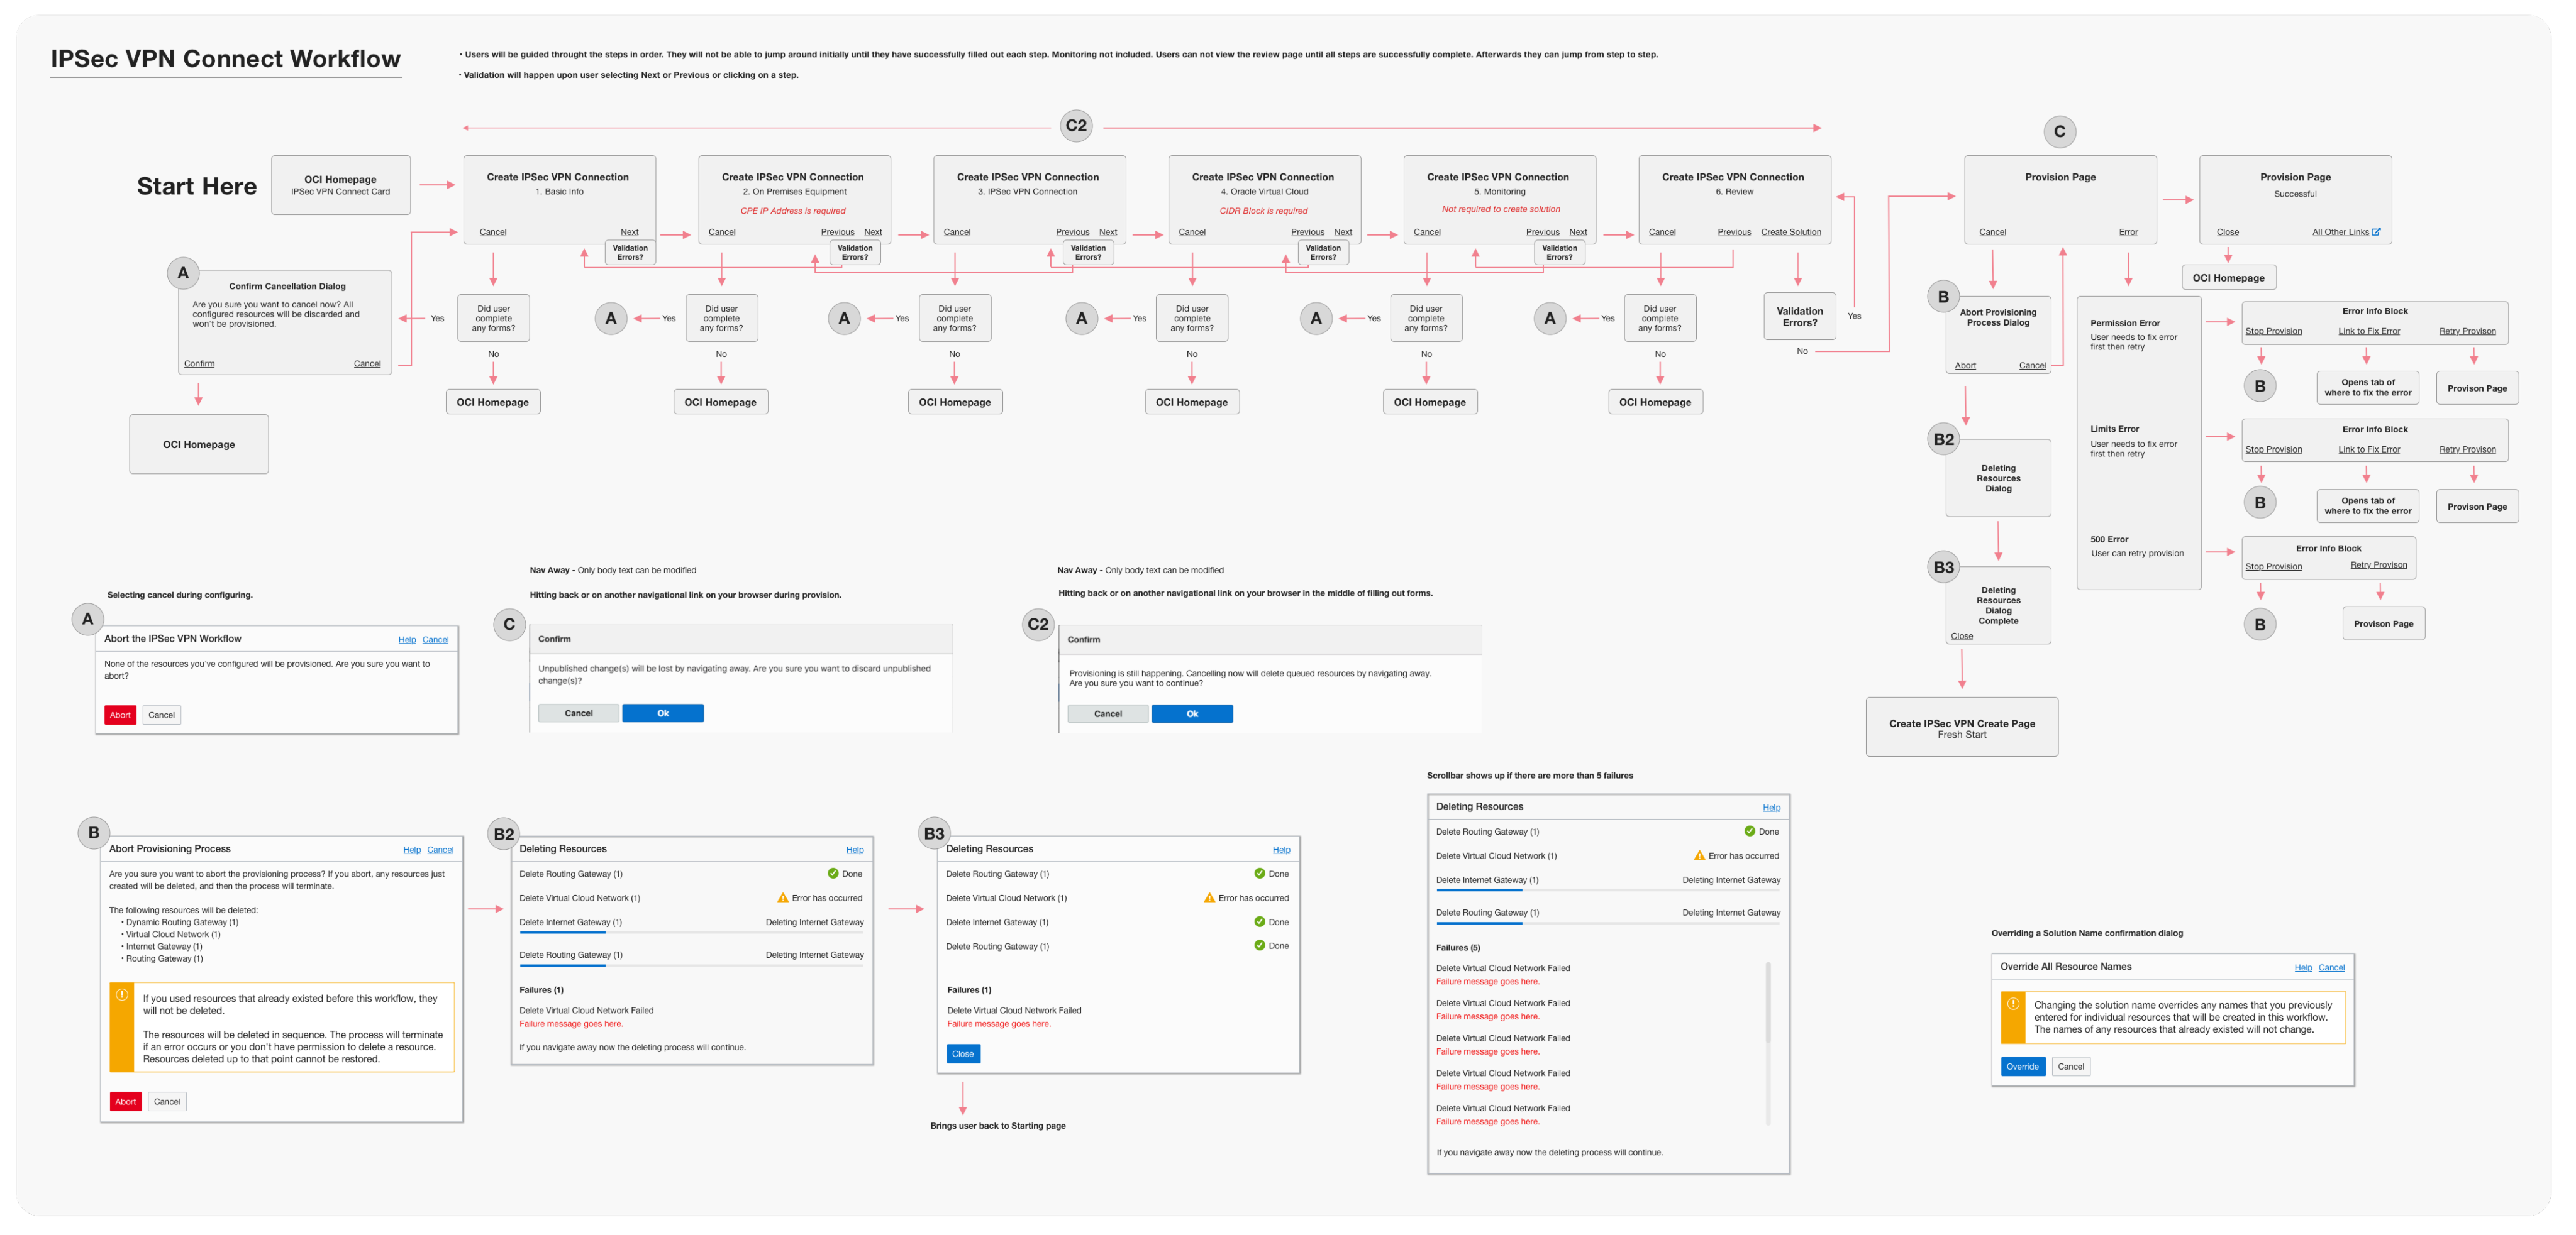Click Delete Internet Gateway progress bar in B2
The width and height of the screenshot is (2576, 1235).
[691, 932]
